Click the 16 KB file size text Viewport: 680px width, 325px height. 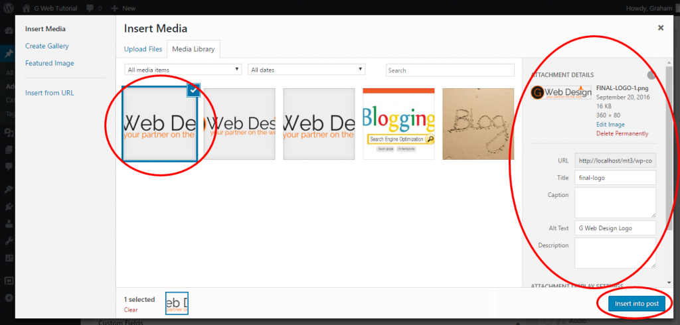(x=603, y=107)
